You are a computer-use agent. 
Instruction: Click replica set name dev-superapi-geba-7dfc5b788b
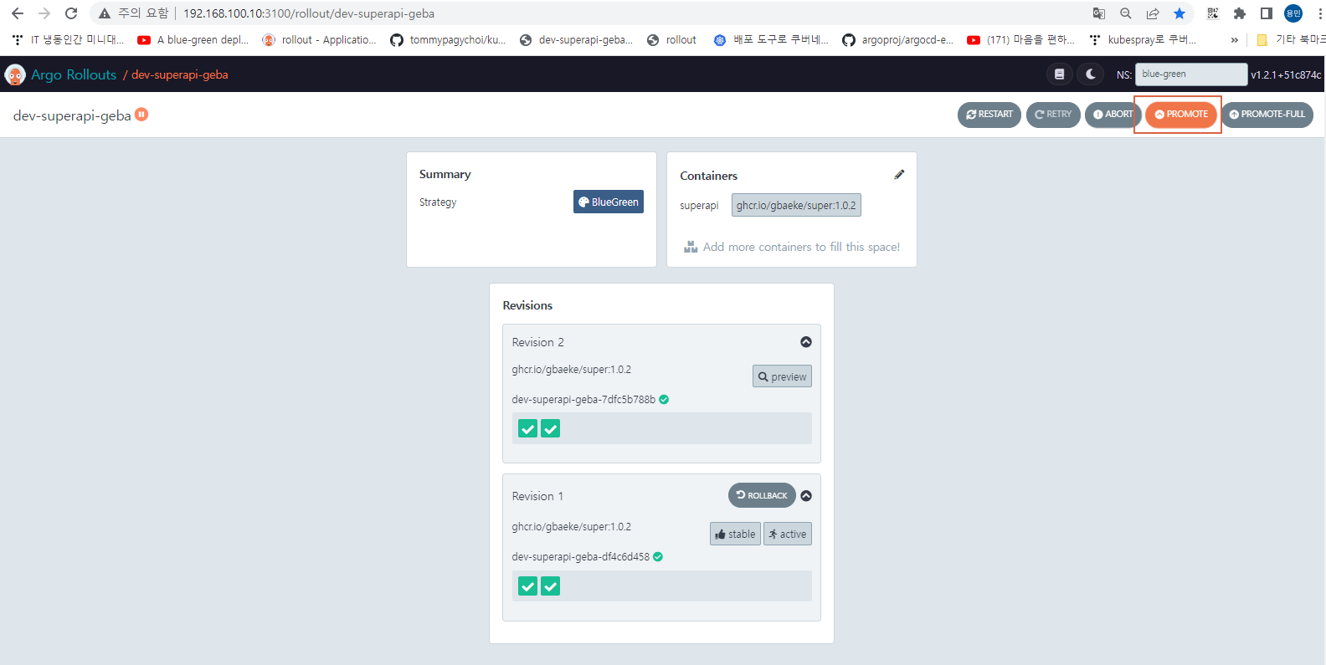[x=583, y=400]
